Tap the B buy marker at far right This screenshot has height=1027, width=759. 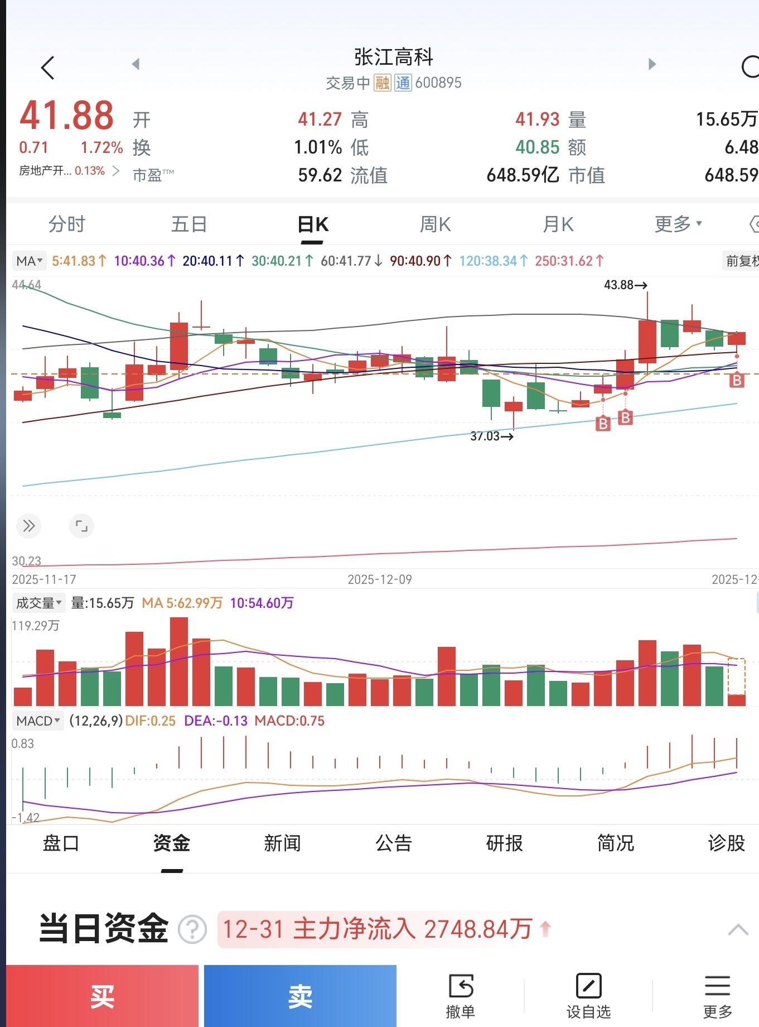pyautogui.click(x=737, y=381)
